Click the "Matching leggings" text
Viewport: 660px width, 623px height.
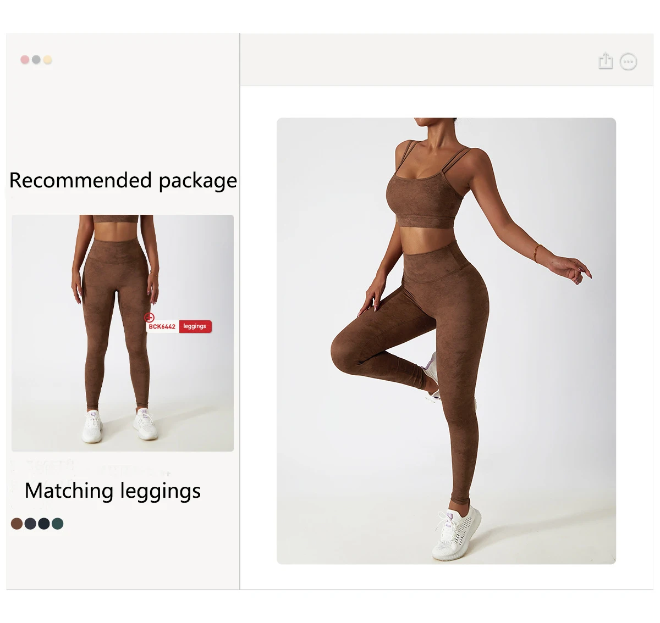[113, 491]
